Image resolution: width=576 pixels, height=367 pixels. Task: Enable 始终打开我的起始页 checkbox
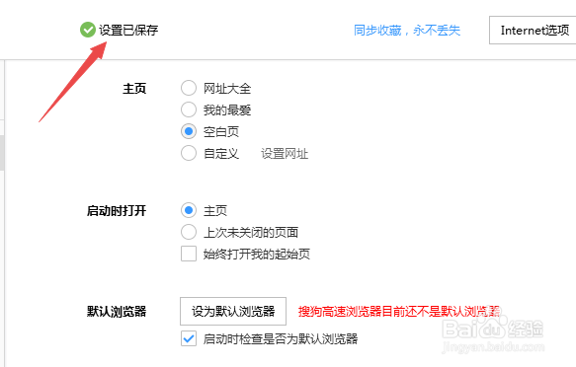(189, 254)
